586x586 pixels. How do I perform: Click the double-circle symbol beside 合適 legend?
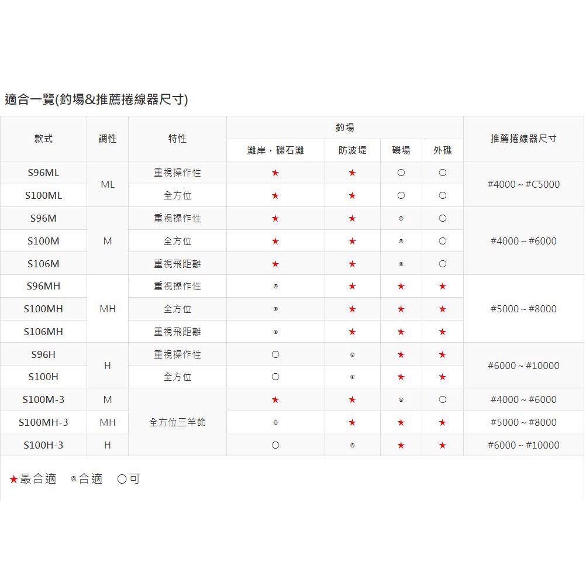click(74, 480)
